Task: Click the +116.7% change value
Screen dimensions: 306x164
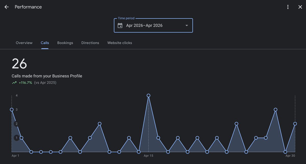Action: pyautogui.click(x=25, y=83)
